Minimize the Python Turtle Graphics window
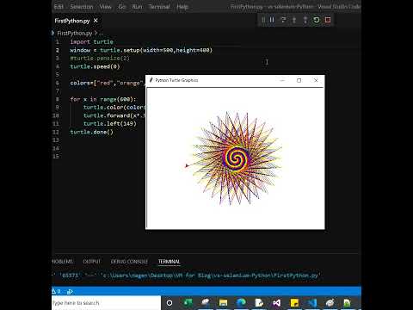Image resolution: width=413 pixels, height=310 pixels. pos(282,80)
